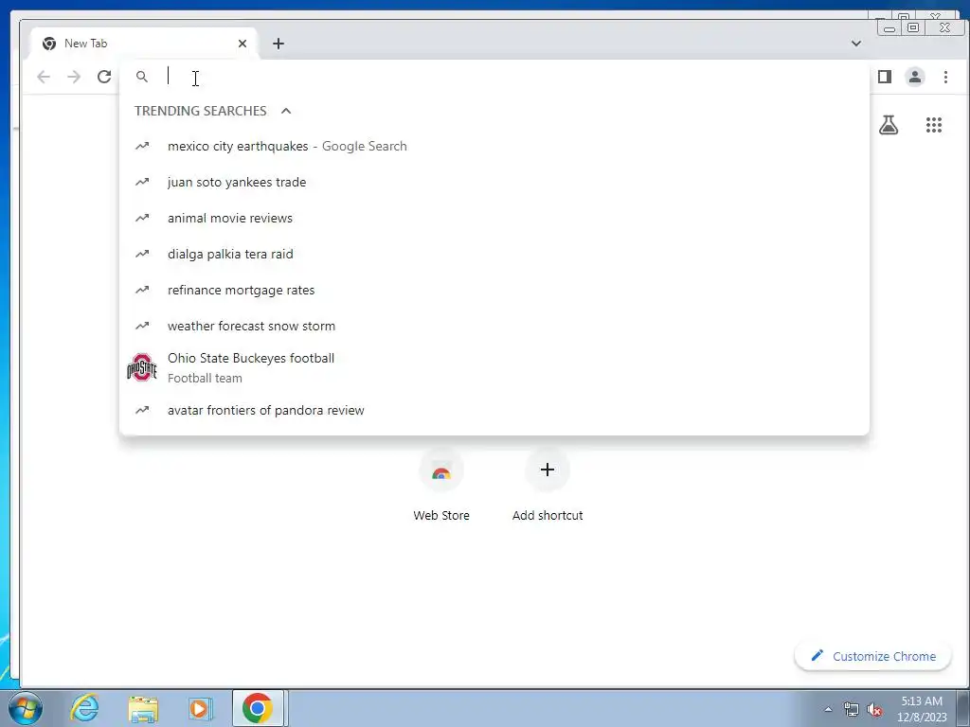Image resolution: width=970 pixels, height=727 pixels.
Task: Click the Chrome taskbar icon
Action: (x=258, y=708)
